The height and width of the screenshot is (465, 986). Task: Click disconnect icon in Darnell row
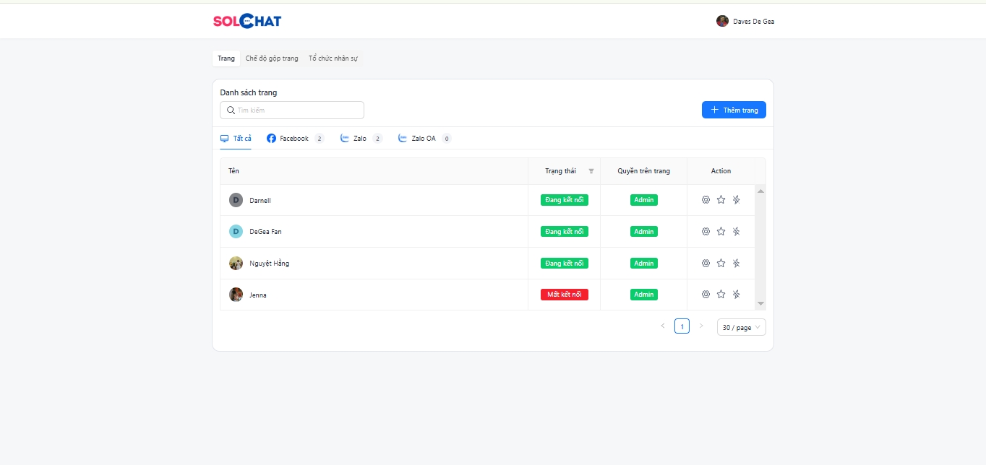736,200
